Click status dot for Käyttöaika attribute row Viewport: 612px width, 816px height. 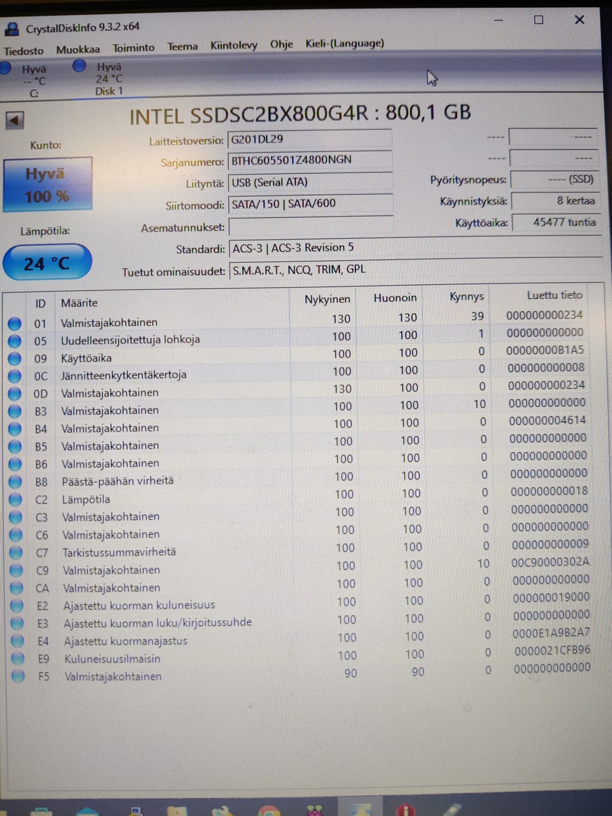pos(15,358)
